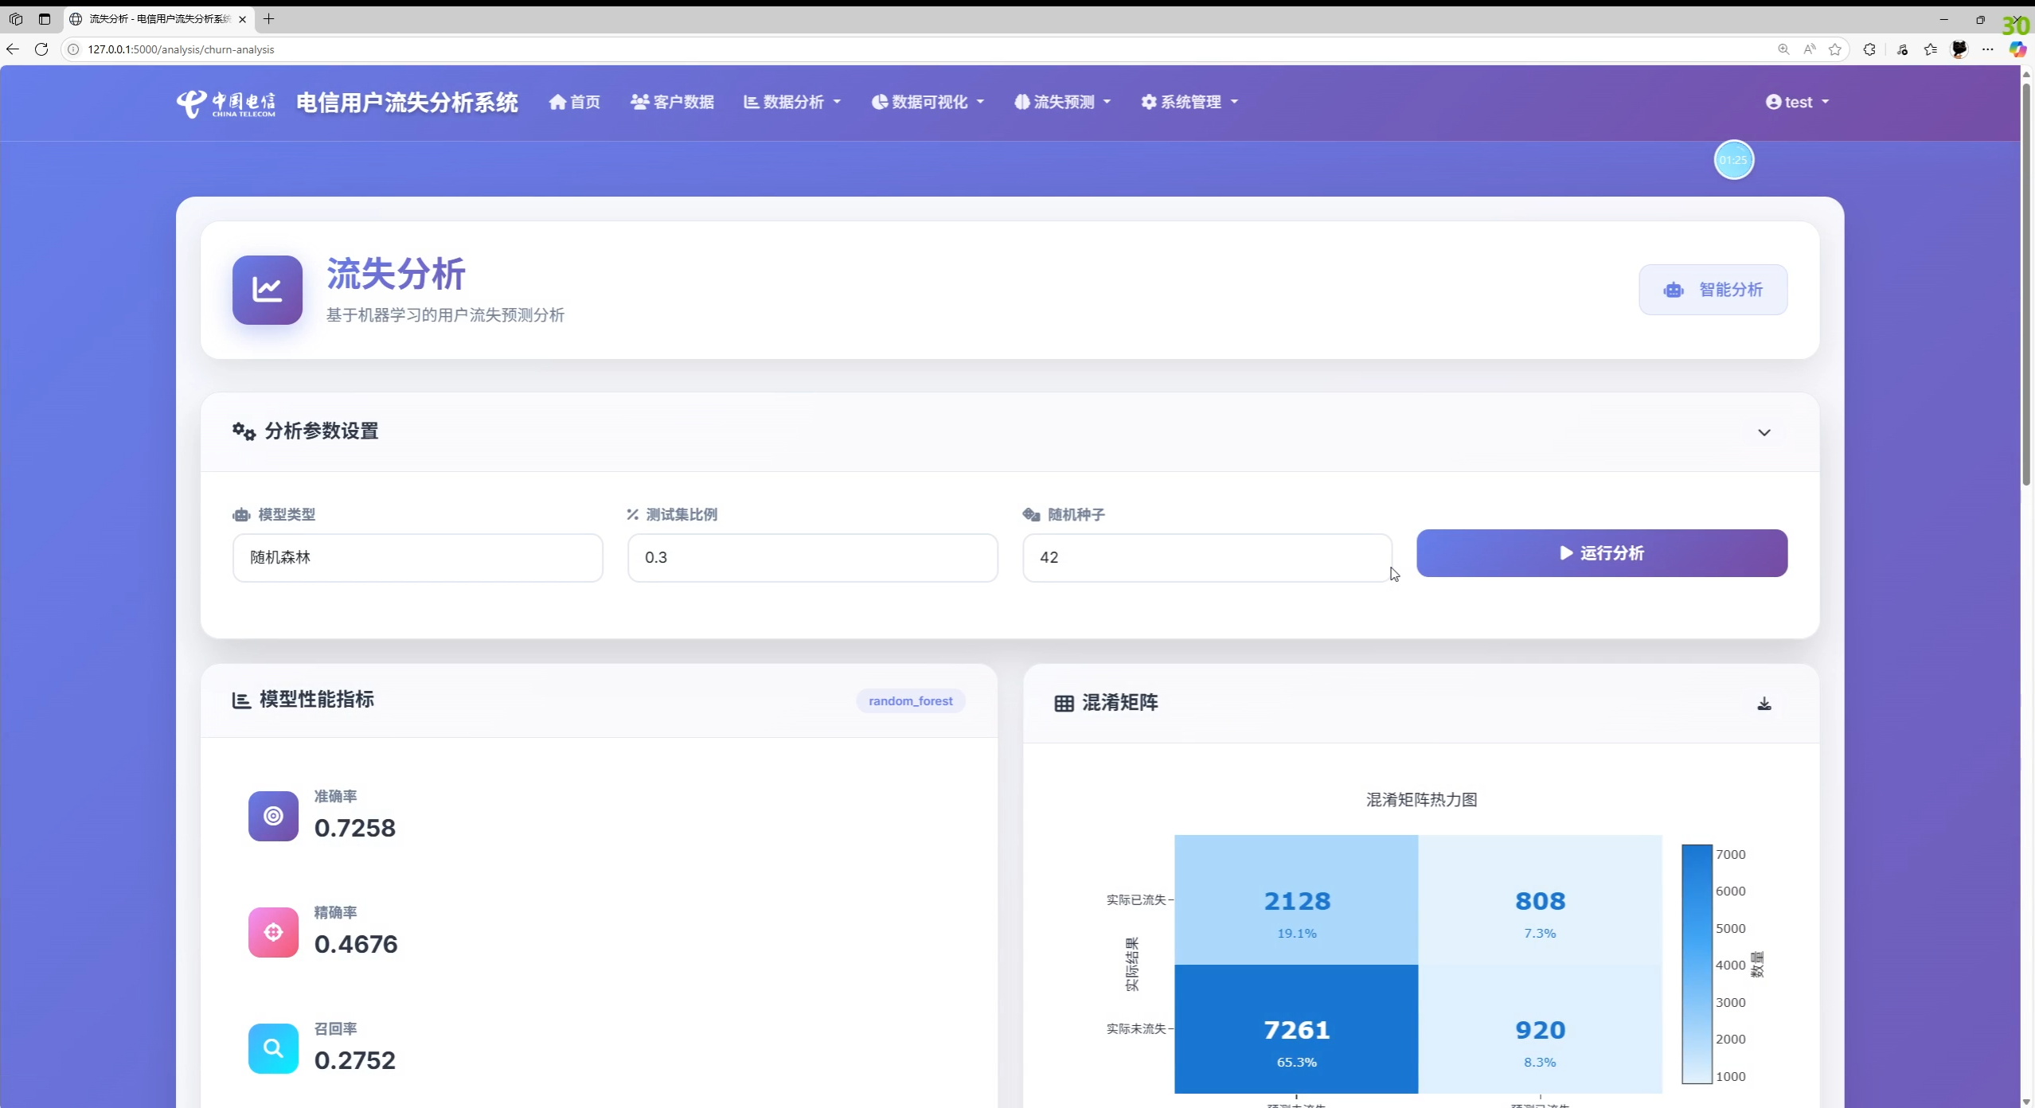2035x1108 pixels.
Task: Focus the 测试集比例 input field
Action: [x=812, y=557]
